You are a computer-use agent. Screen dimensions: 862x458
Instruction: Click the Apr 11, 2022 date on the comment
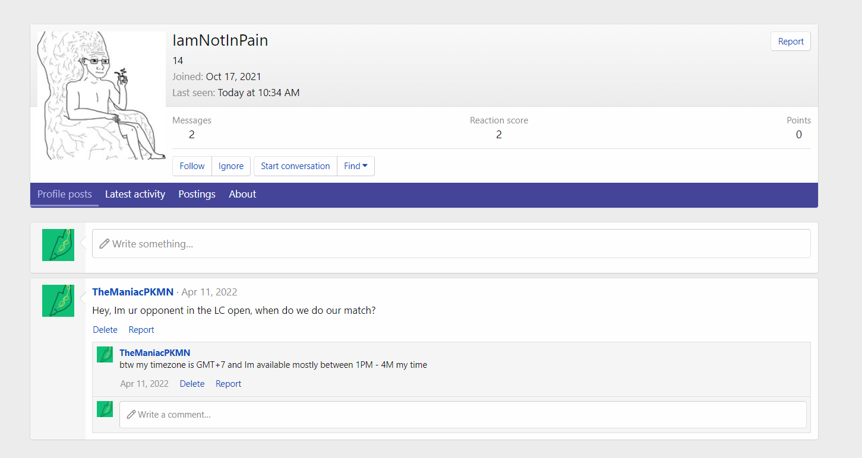(144, 384)
